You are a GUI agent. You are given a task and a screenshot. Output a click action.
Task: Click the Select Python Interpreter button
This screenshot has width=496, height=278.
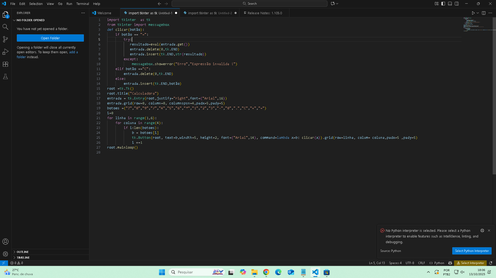coord(472,251)
